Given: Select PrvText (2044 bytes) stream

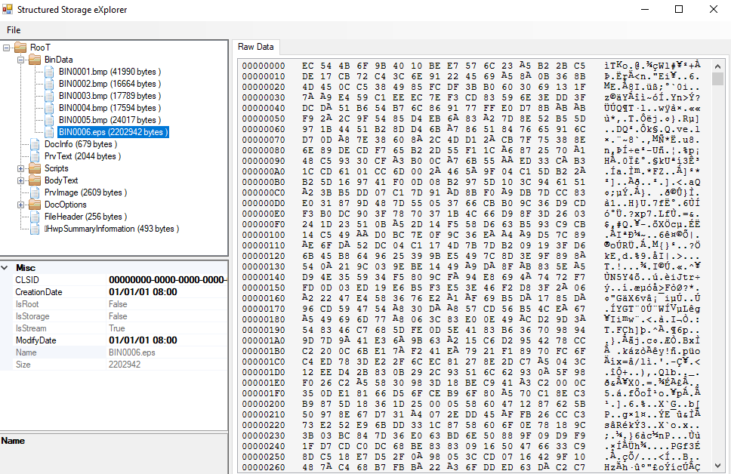Looking at the screenshot, I should pos(82,156).
